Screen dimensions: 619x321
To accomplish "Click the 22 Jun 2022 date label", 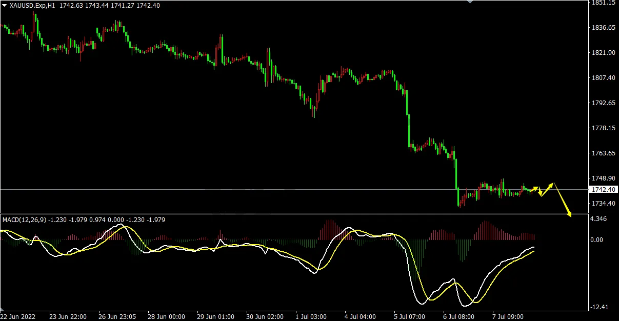I will tap(18, 316).
